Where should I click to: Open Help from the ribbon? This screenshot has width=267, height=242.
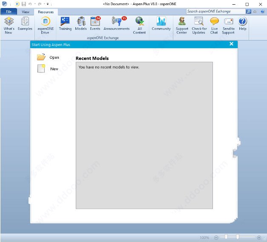click(242, 24)
